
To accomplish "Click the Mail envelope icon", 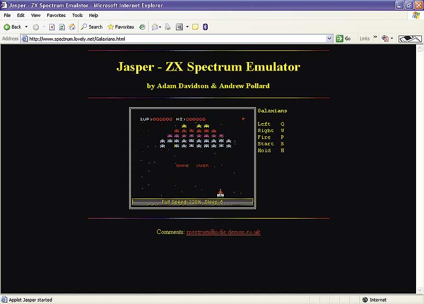I will [155, 27].
